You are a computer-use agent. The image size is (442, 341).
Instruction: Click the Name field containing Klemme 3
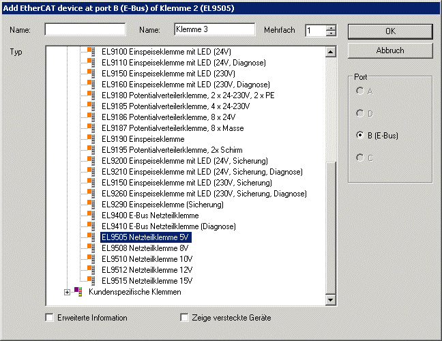pos(214,29)
